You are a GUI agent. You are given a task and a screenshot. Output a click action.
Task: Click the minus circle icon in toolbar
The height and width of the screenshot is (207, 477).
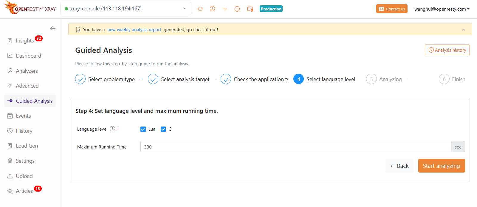pos(237,9)
